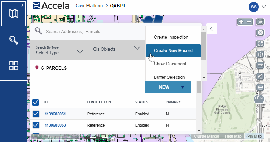Open the map layers tool
Image resolution: width=270 pixels, height=142 pixels.
coord(260,55)
